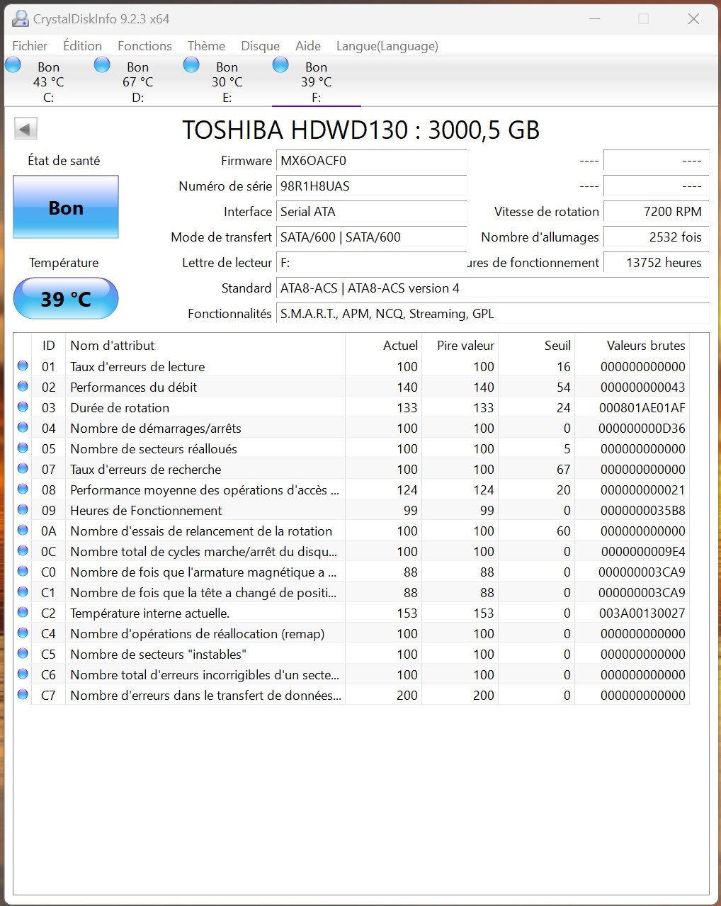The image size is (721, 906).
Task: Click the serial number field 98R1H8UAS
Action: (371, 186)
